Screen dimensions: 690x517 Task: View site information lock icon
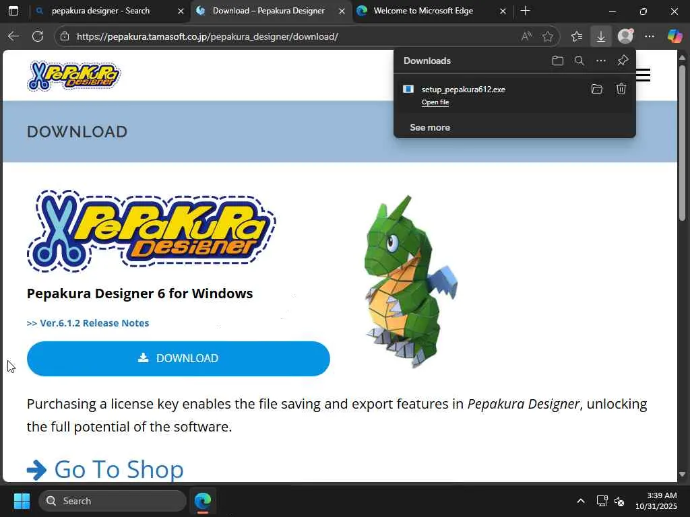pos(65,36)
